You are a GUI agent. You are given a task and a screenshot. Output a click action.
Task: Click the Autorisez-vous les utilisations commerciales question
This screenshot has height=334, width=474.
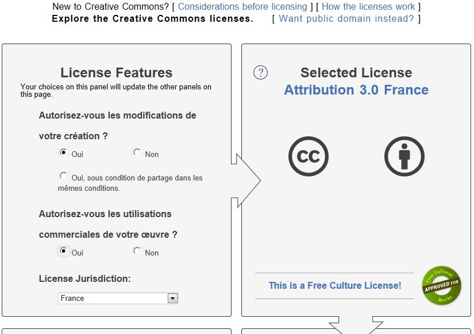tap(108, 224)
